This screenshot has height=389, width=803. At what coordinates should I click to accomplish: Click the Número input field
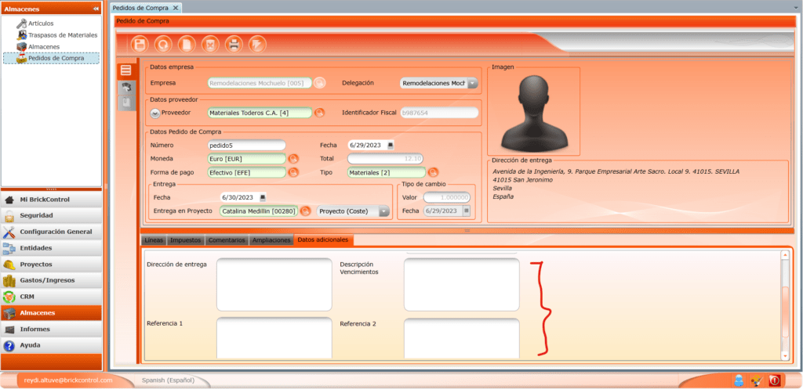(x=246, y=145)
